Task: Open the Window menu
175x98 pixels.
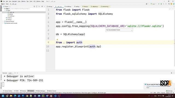Action: pos(39,1)
